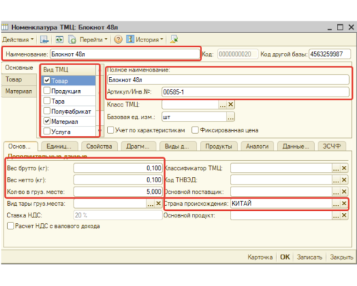The image size is (357, 286).
Task: Click the Записать button
Action: coord(309,257)
